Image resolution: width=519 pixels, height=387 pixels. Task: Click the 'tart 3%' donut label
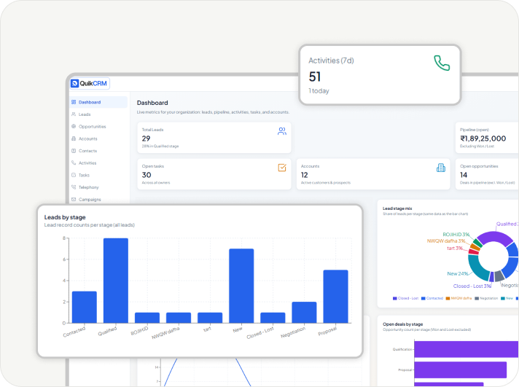pos(455,248)
